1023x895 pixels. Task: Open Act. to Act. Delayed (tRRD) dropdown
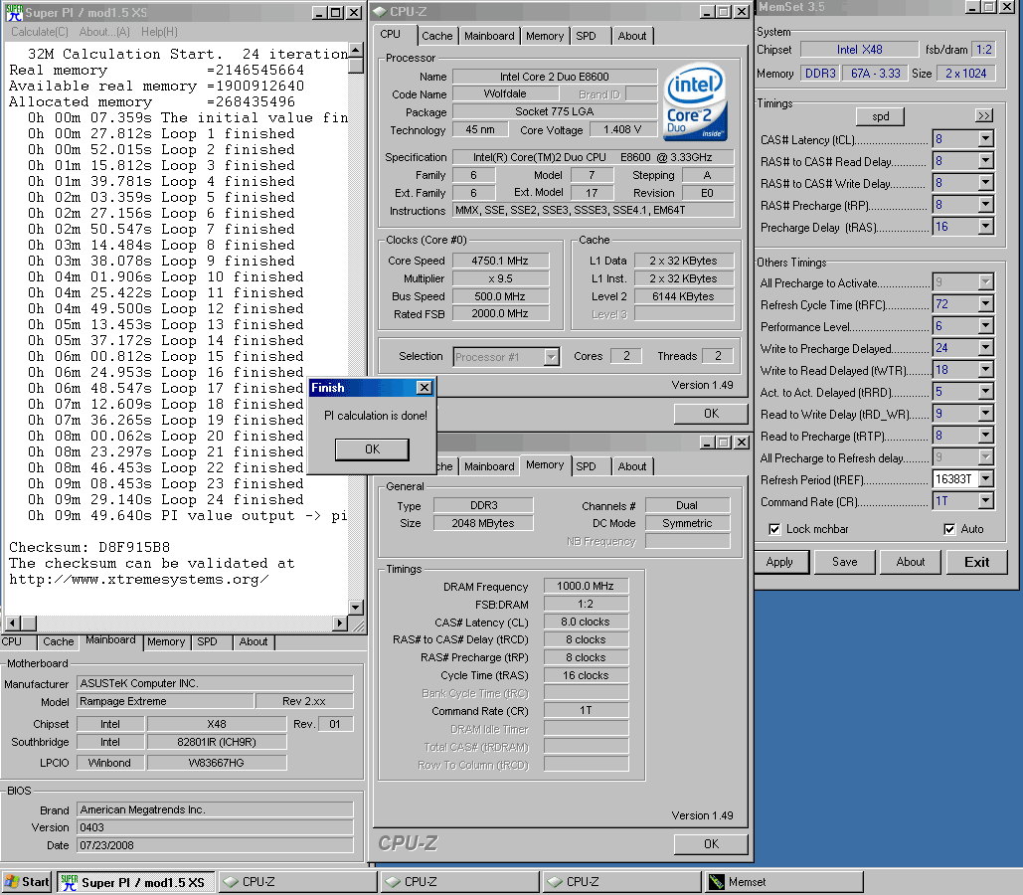pos(986,391)
